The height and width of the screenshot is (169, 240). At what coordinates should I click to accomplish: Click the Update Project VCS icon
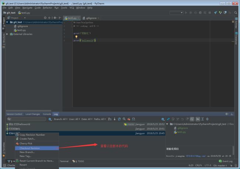tap(216, 13)
